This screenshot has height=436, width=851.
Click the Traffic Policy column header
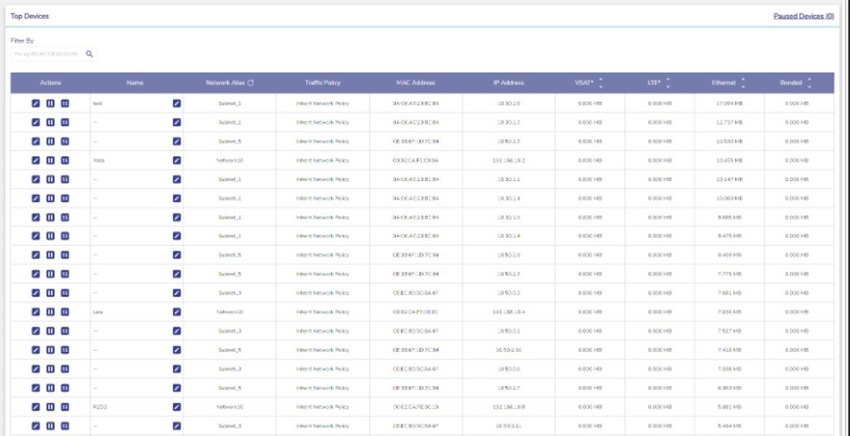coord(322,83)
